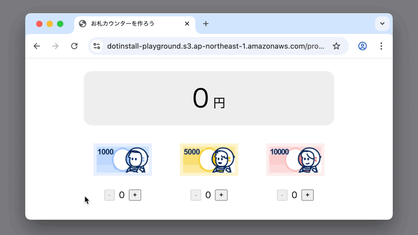Select the お札カウンターを作ろう tab
The width and height of the screenshot is (418, 235).
[131, 23]
